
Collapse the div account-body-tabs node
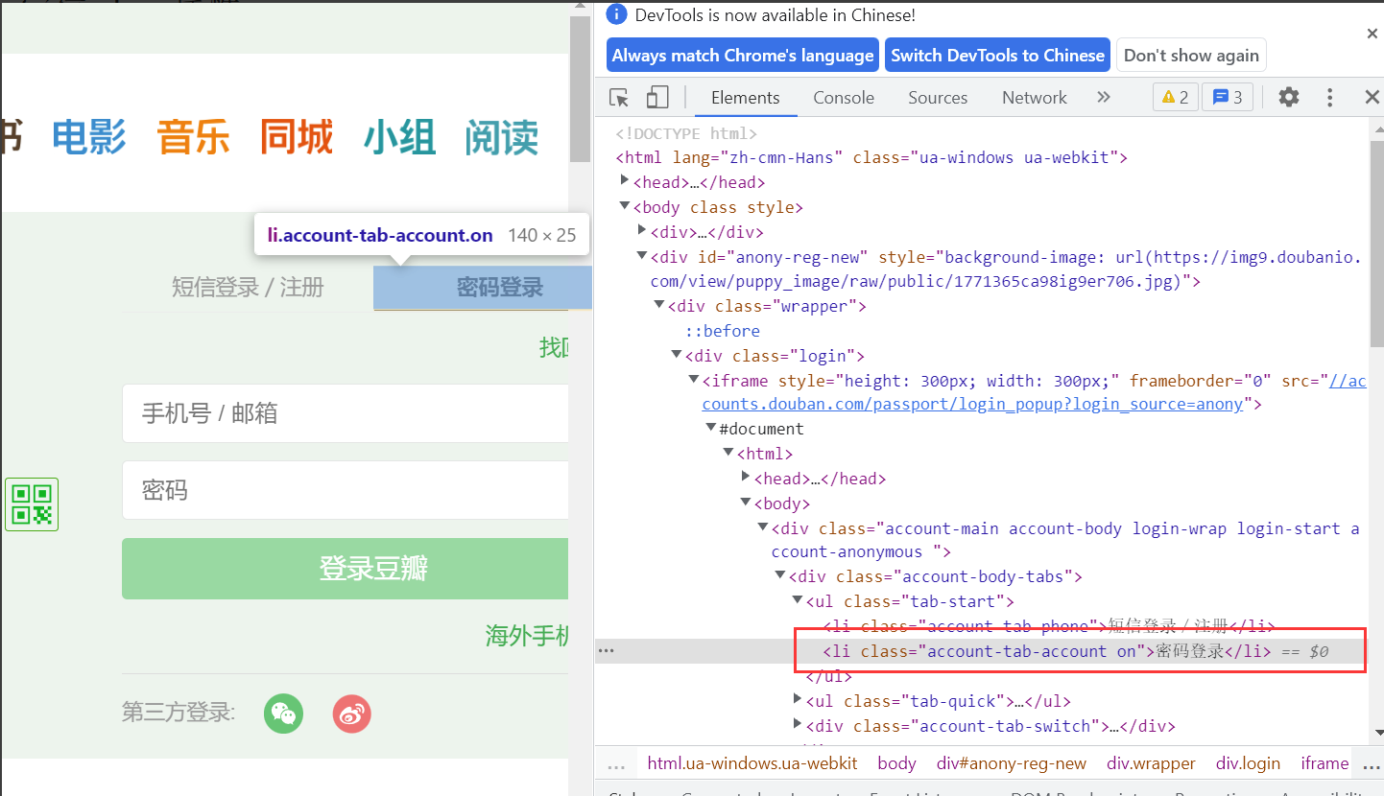[780, 575]
